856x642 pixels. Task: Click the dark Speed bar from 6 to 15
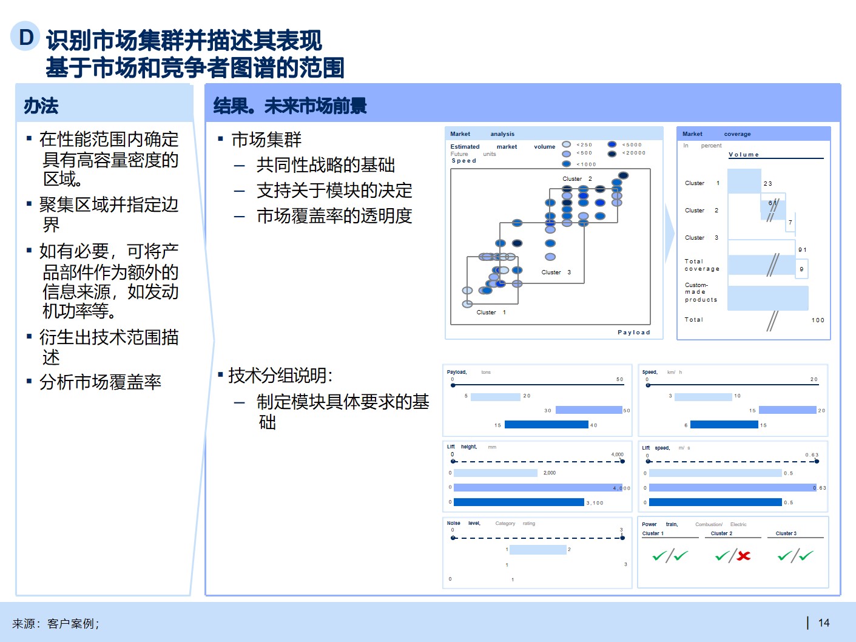point(724,425)
